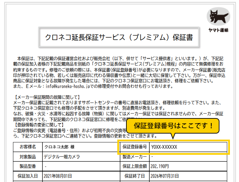This screenshot has height=182, width=239.
Task: Click the title クロネコ延長保証サービス（プレミアム）保証書
Action: coord(119,37)
